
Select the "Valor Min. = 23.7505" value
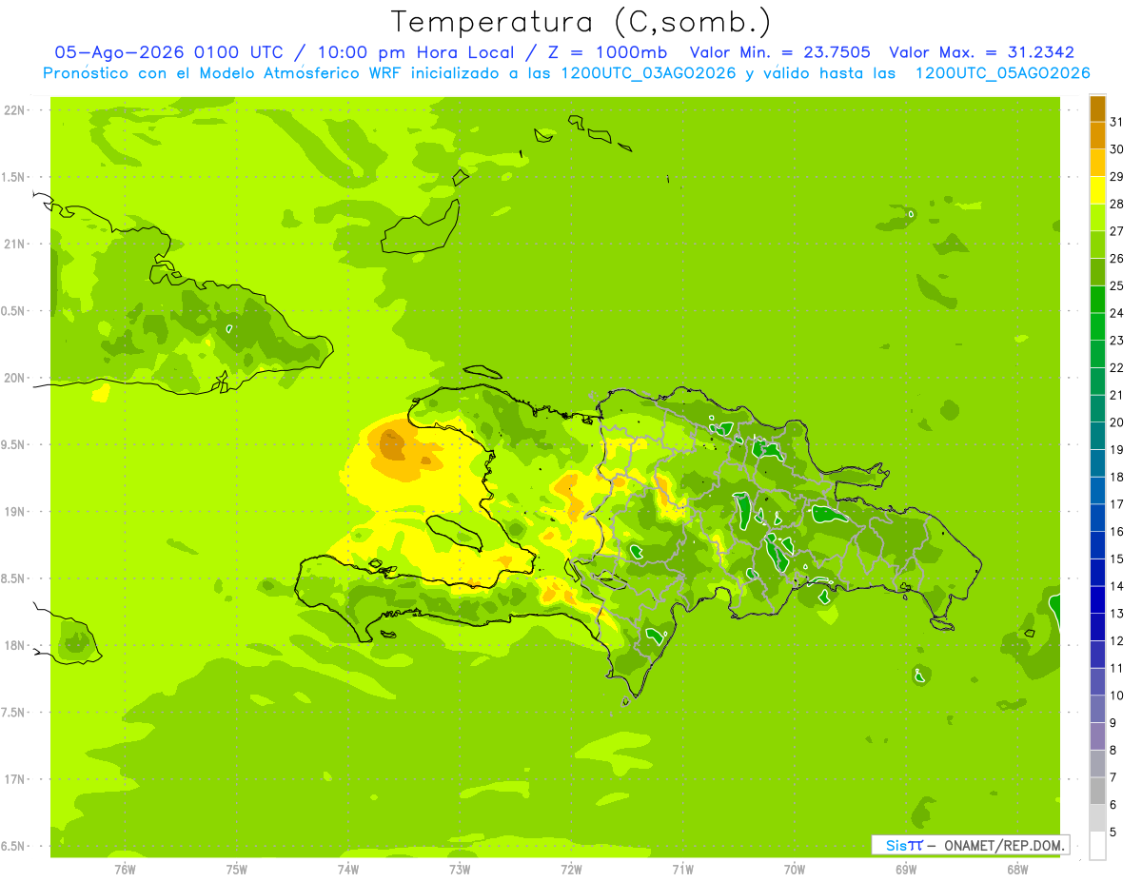tap(779, 52)
